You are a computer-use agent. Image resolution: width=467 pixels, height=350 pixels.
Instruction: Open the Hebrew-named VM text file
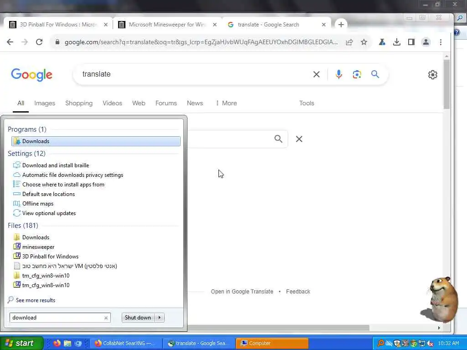click(69, 266)
